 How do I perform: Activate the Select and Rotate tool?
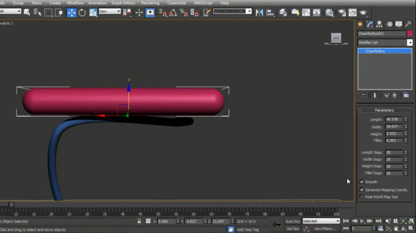point(81,12)
